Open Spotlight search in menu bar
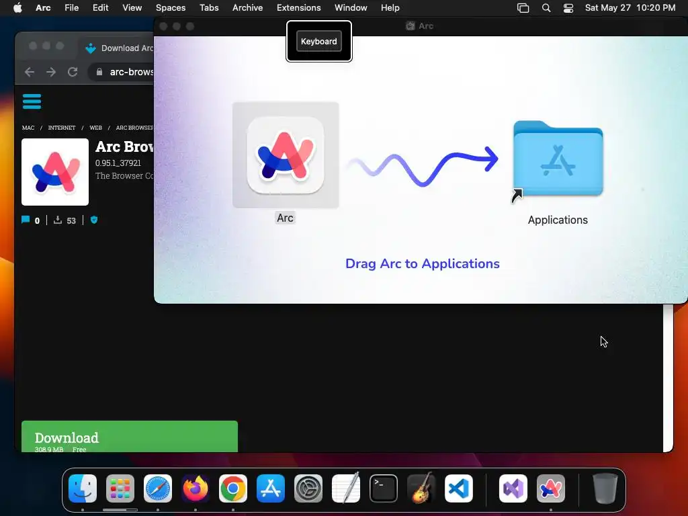 [x=546, y=8]
